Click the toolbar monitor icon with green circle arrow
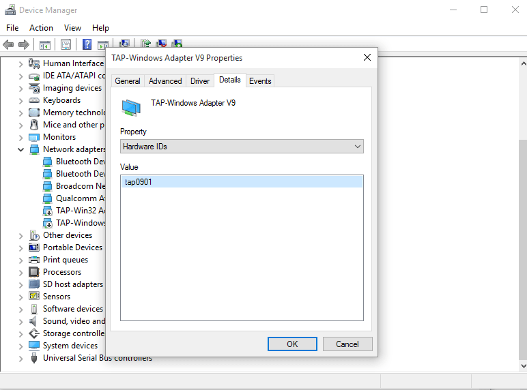 click(x=177, y=44)
